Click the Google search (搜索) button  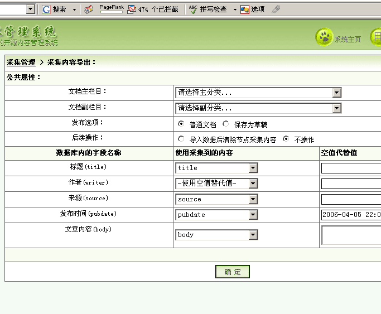coord(54,9)
